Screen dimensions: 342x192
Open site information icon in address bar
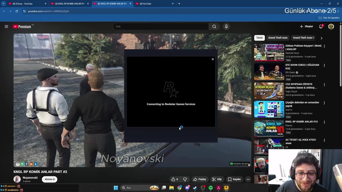point(24,11)
